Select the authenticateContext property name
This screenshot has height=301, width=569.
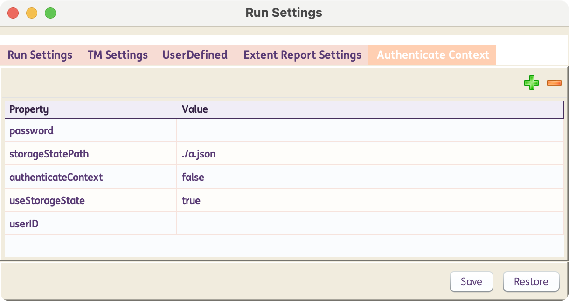pyautogui.click(x=56, y=178)
